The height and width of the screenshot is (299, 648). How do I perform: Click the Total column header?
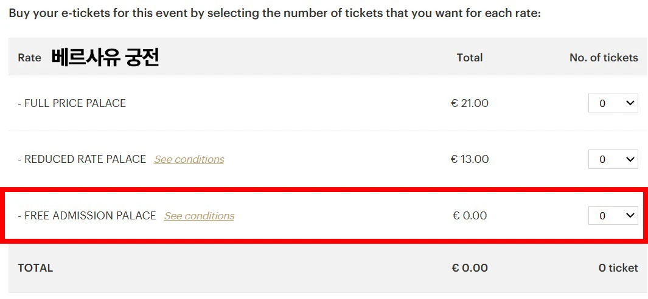[x=469, y=58]
